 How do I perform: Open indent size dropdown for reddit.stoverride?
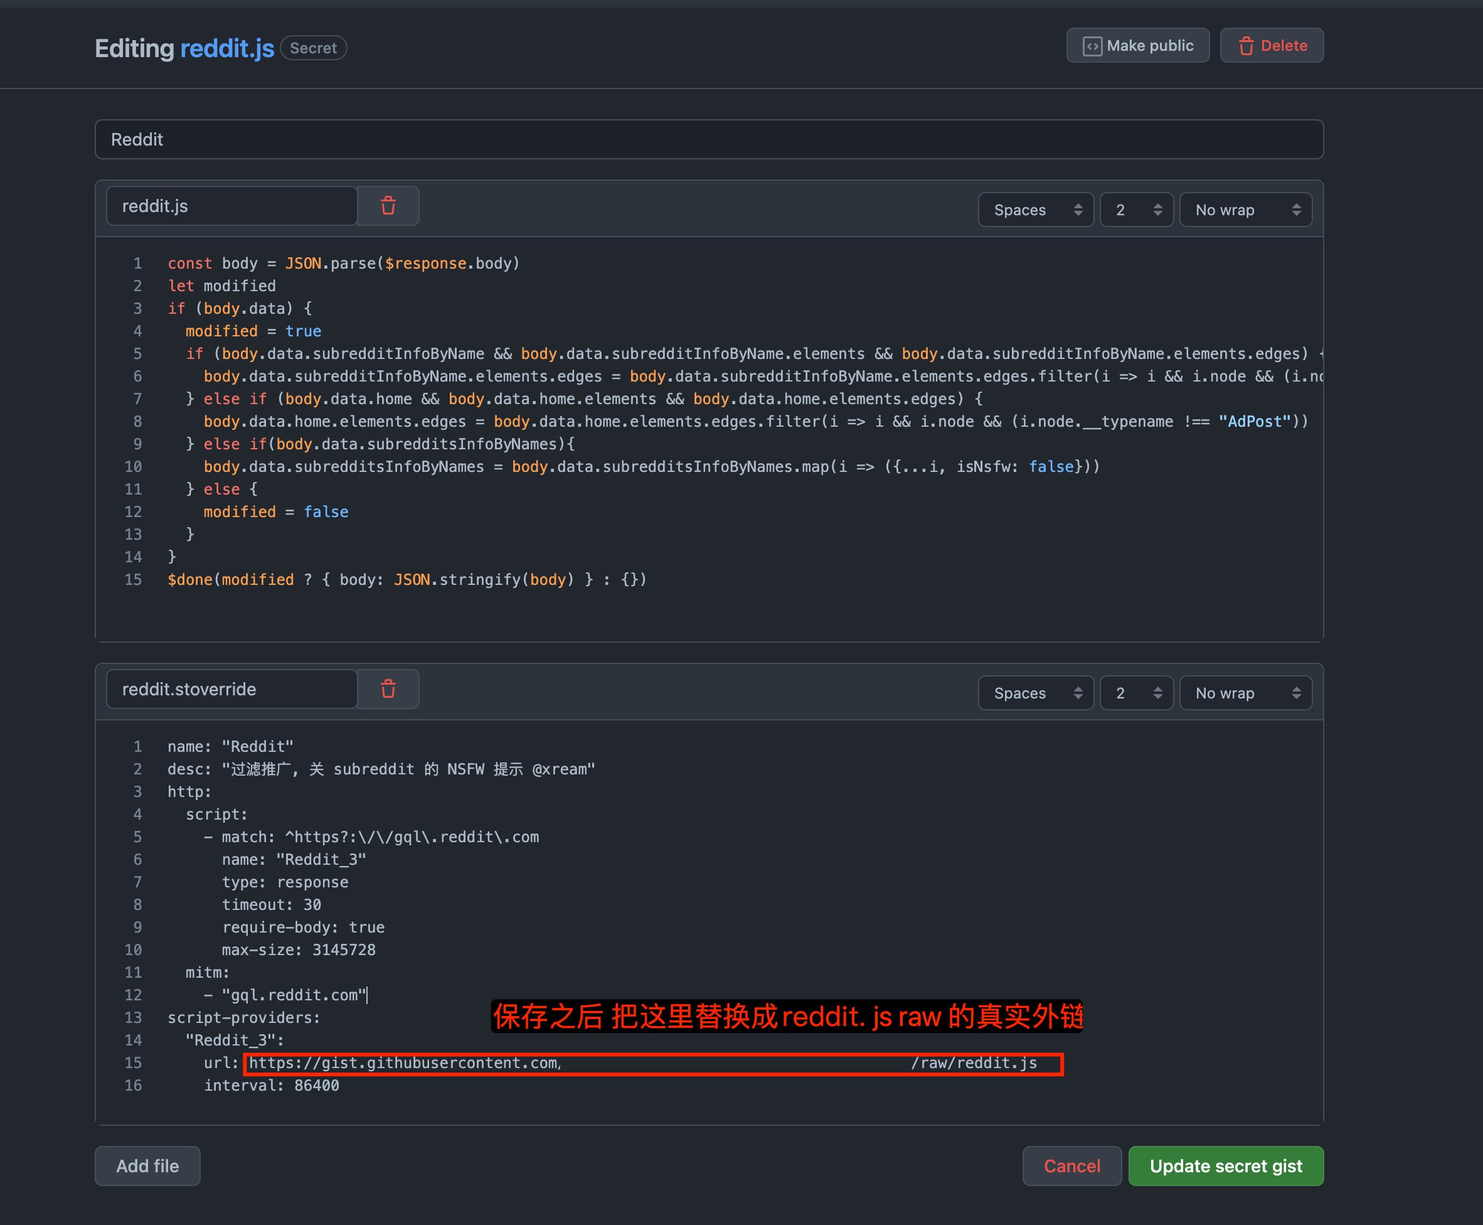tap(1136, 693)
